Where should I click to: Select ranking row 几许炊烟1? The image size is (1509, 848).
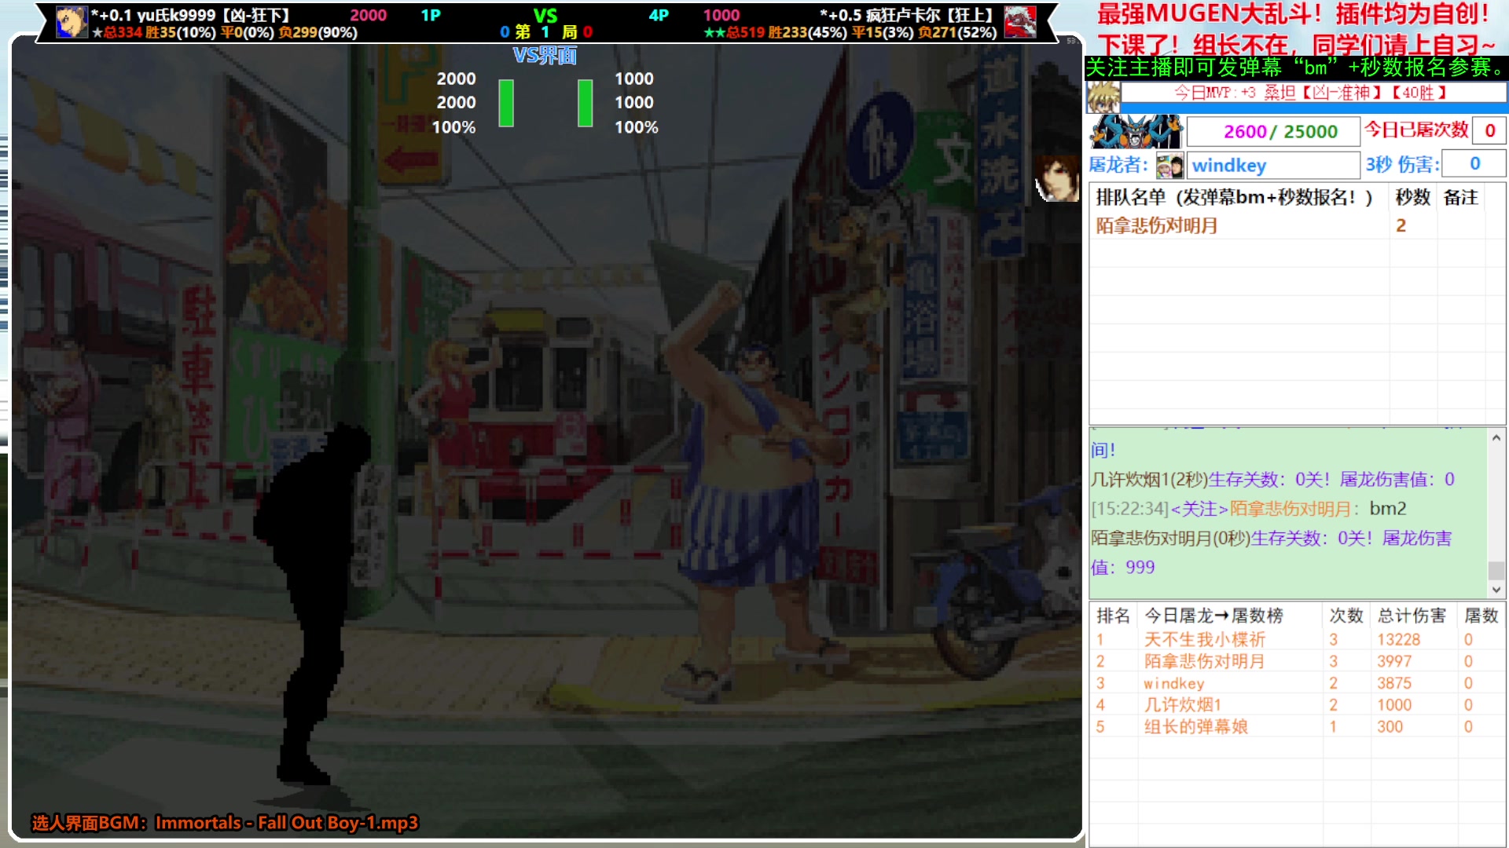tap(1297, 705)
